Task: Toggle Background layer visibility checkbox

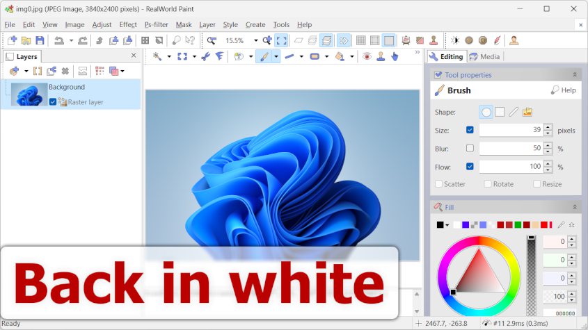Action: [x=53, y=102]
